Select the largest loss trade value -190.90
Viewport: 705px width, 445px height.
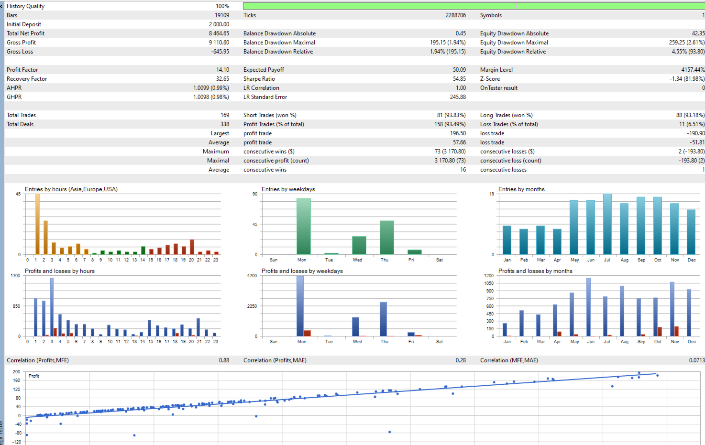[x=696, y=133]
